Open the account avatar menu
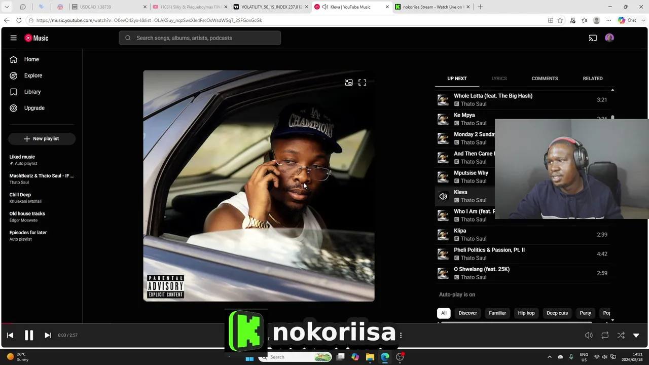649x365 pixels. [609, 38]
